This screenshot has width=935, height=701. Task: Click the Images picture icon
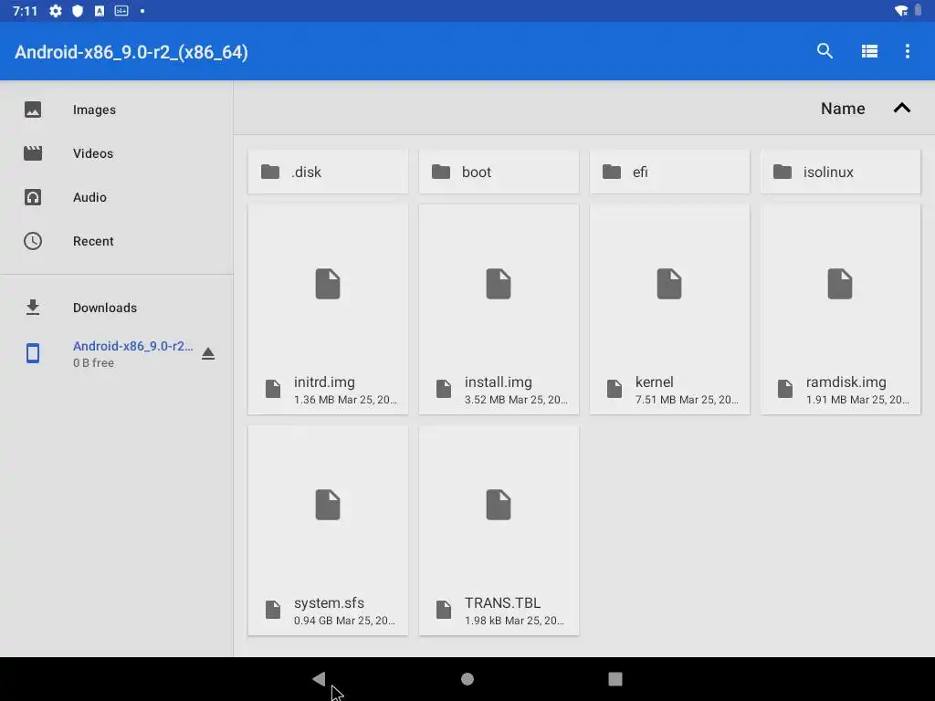pos(33,110)
